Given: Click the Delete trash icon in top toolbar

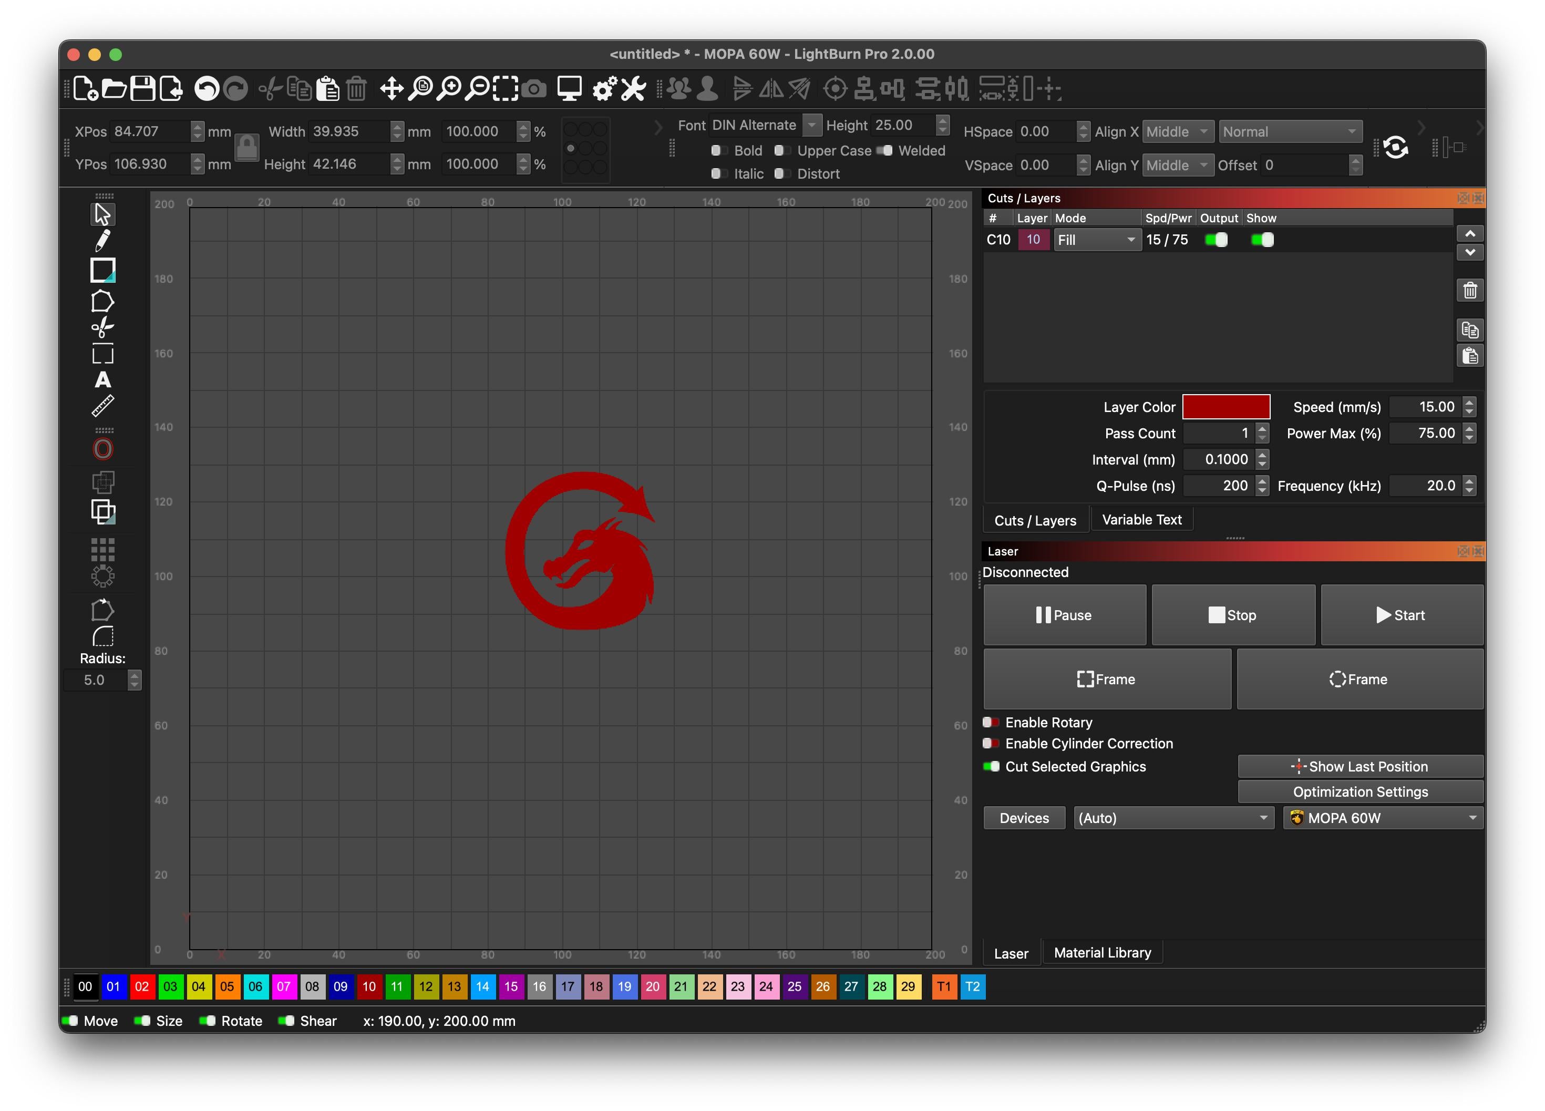Looking at the screenshot, I should point(356,88).
